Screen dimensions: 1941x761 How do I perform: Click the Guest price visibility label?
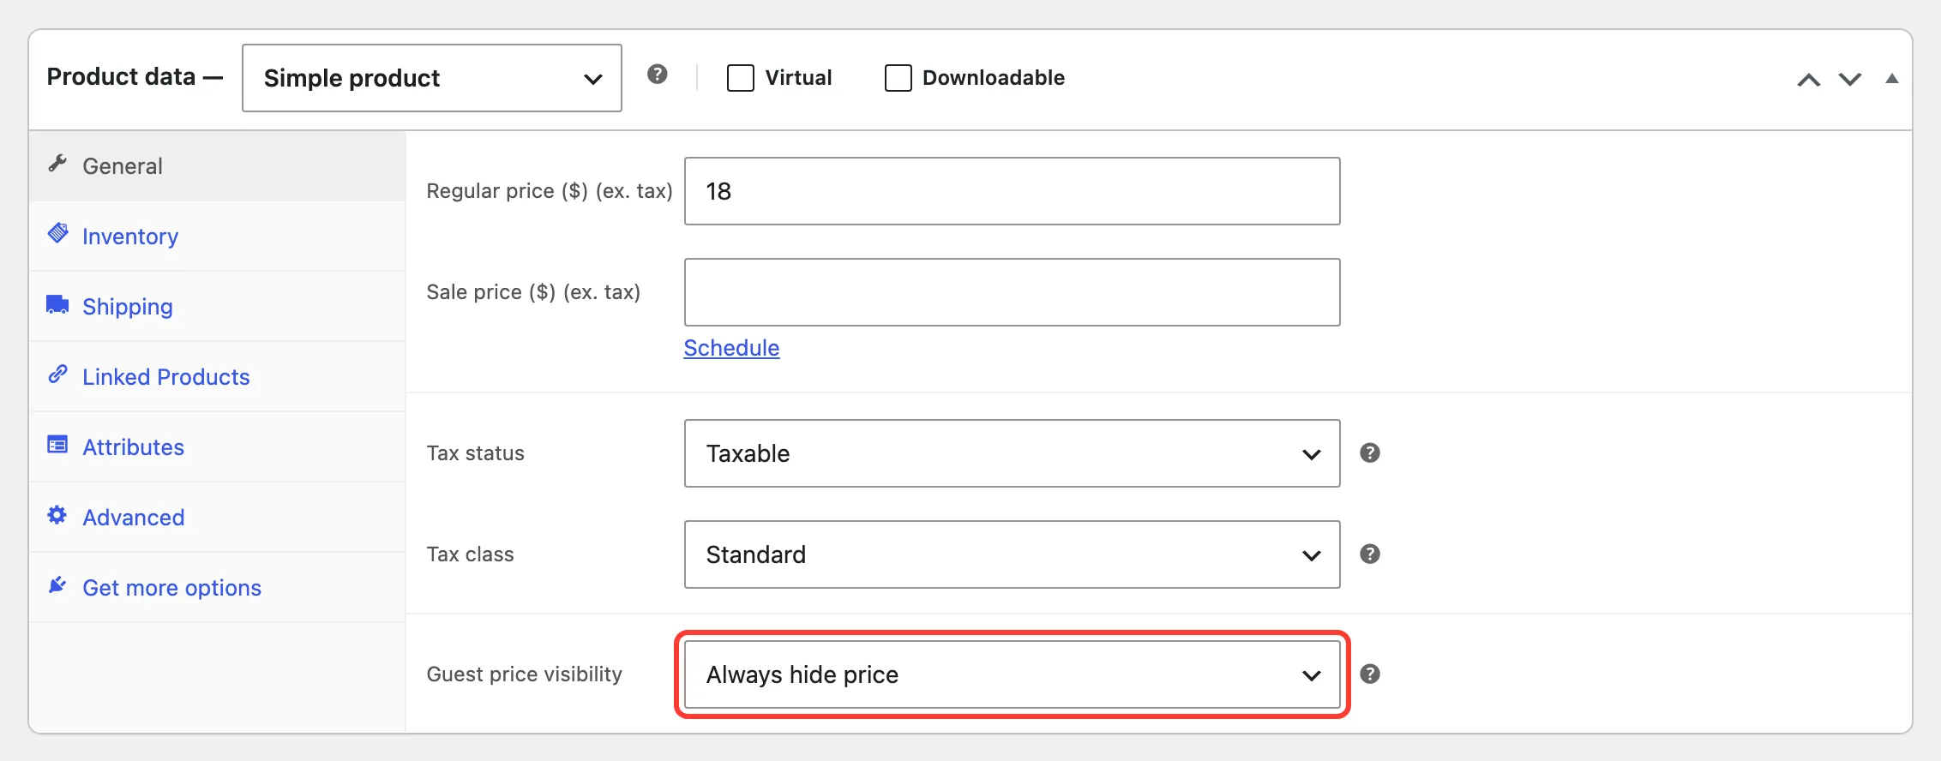(x=525, y=674)
